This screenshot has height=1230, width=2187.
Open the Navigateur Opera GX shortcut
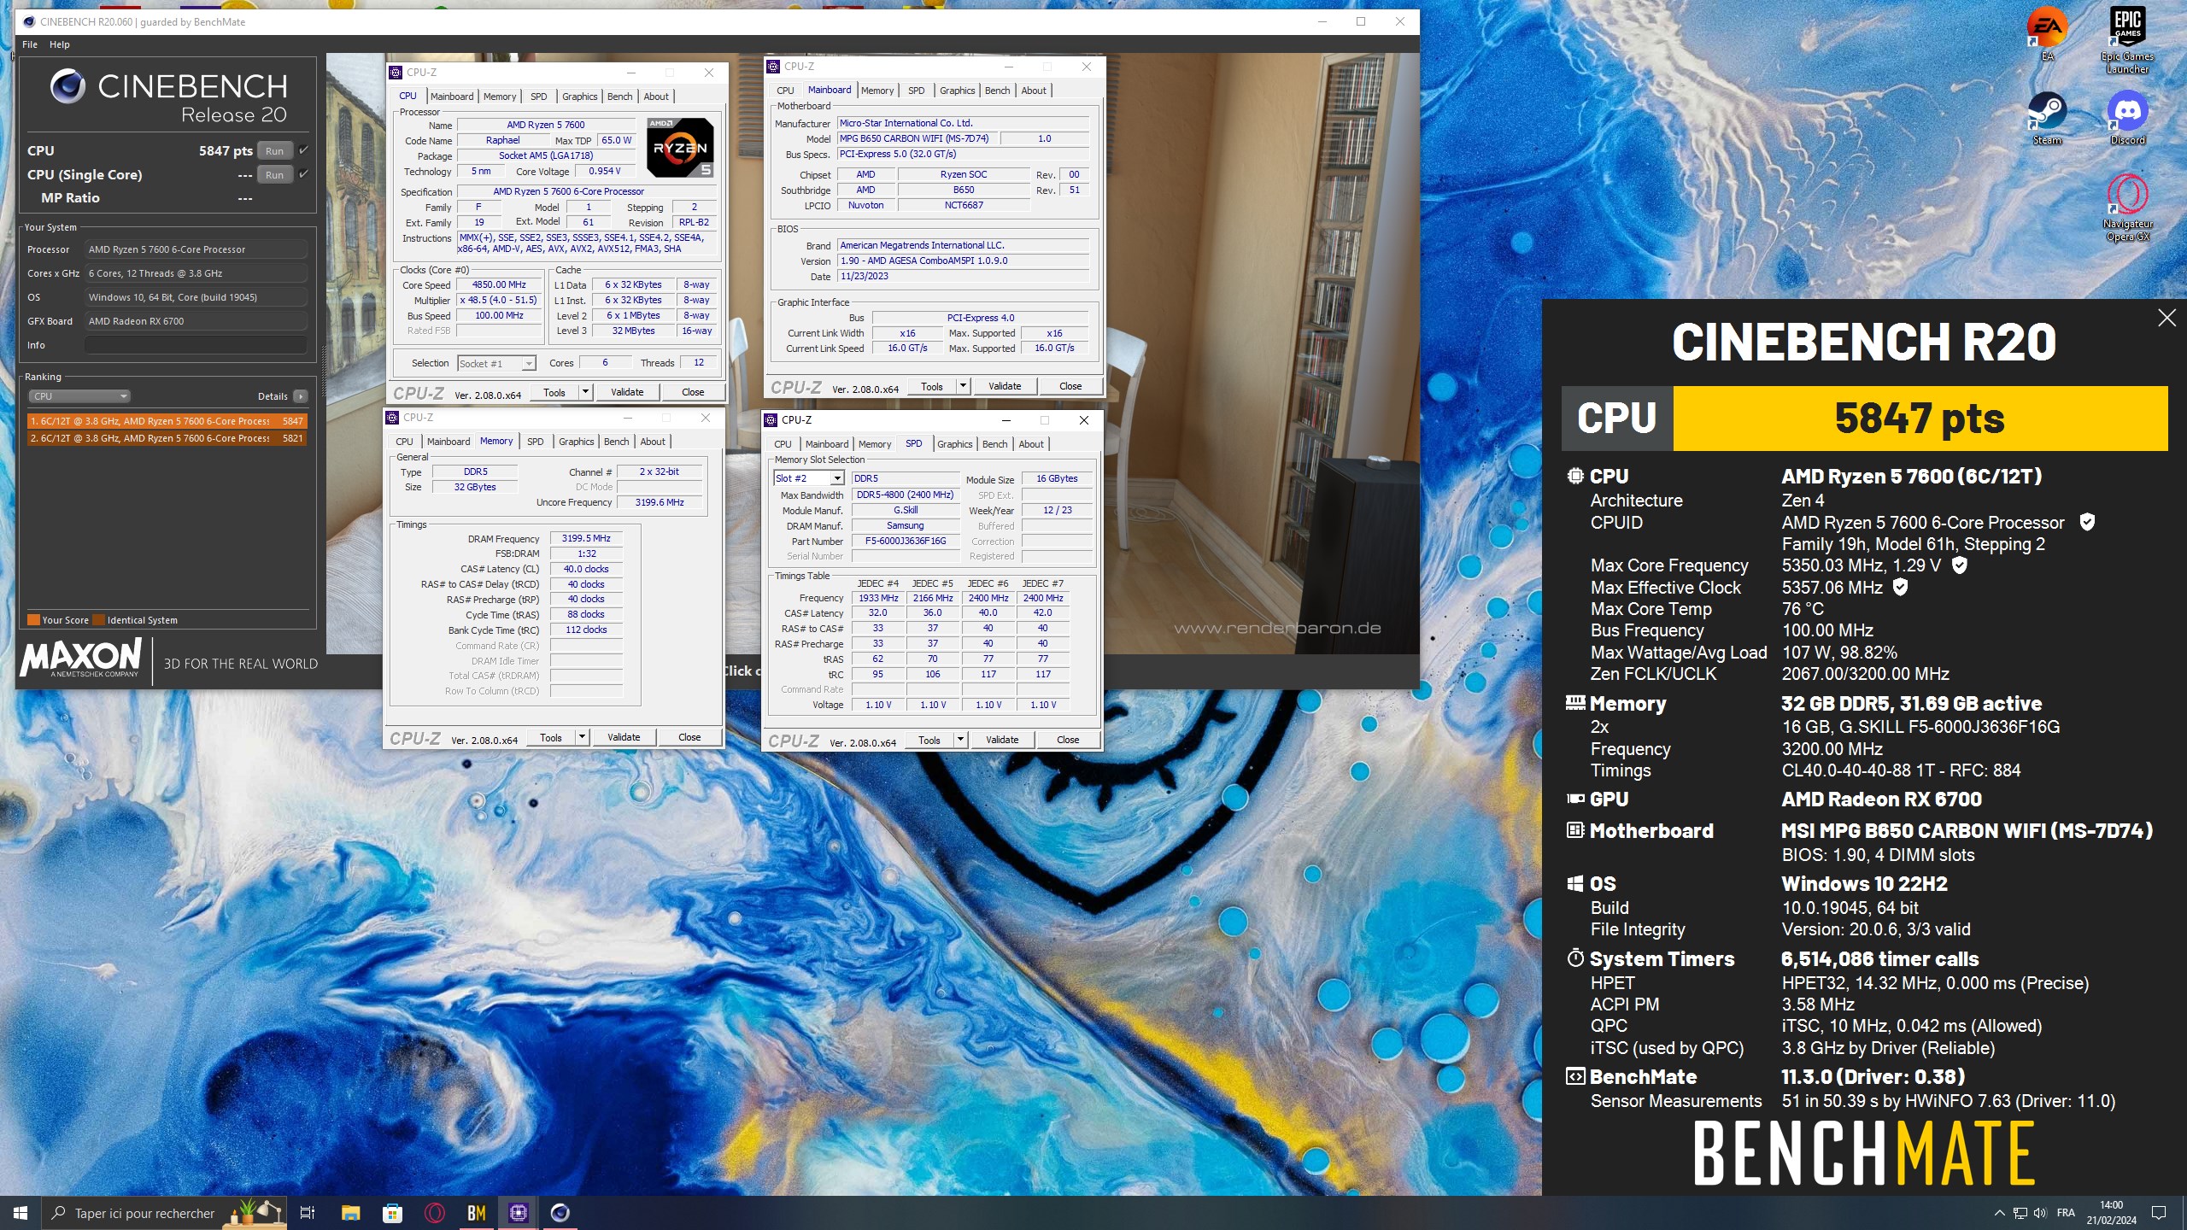pos(2127,207)
